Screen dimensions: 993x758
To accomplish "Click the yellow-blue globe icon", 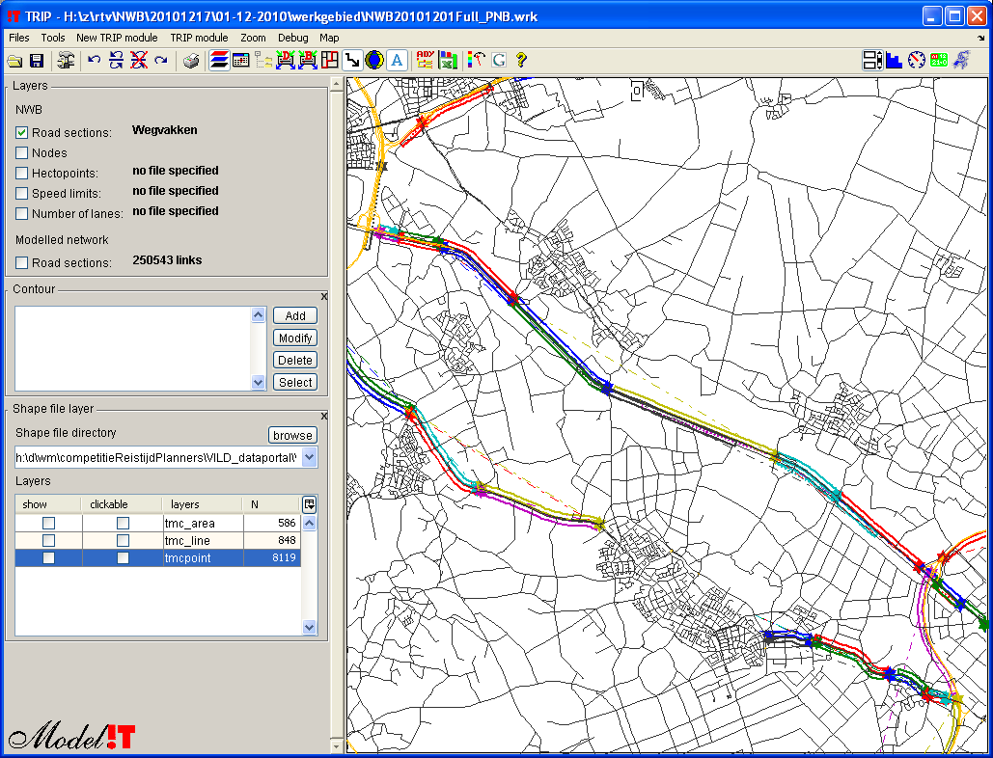I will click(374, 61).
